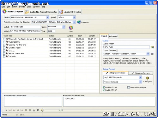This screenshot has height=118, width=158.
Task: Click the music icon of O.C.D. track
Action: 7,51
